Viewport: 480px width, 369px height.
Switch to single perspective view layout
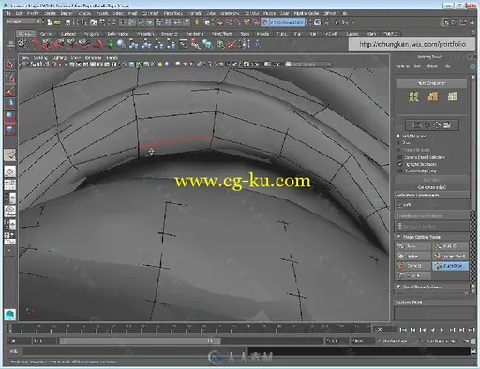tap(9, 171)
